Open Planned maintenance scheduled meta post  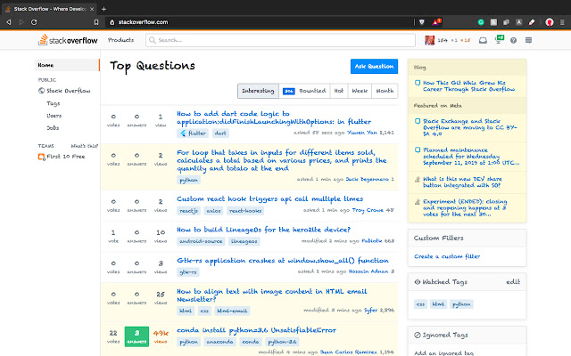(471, 157)
